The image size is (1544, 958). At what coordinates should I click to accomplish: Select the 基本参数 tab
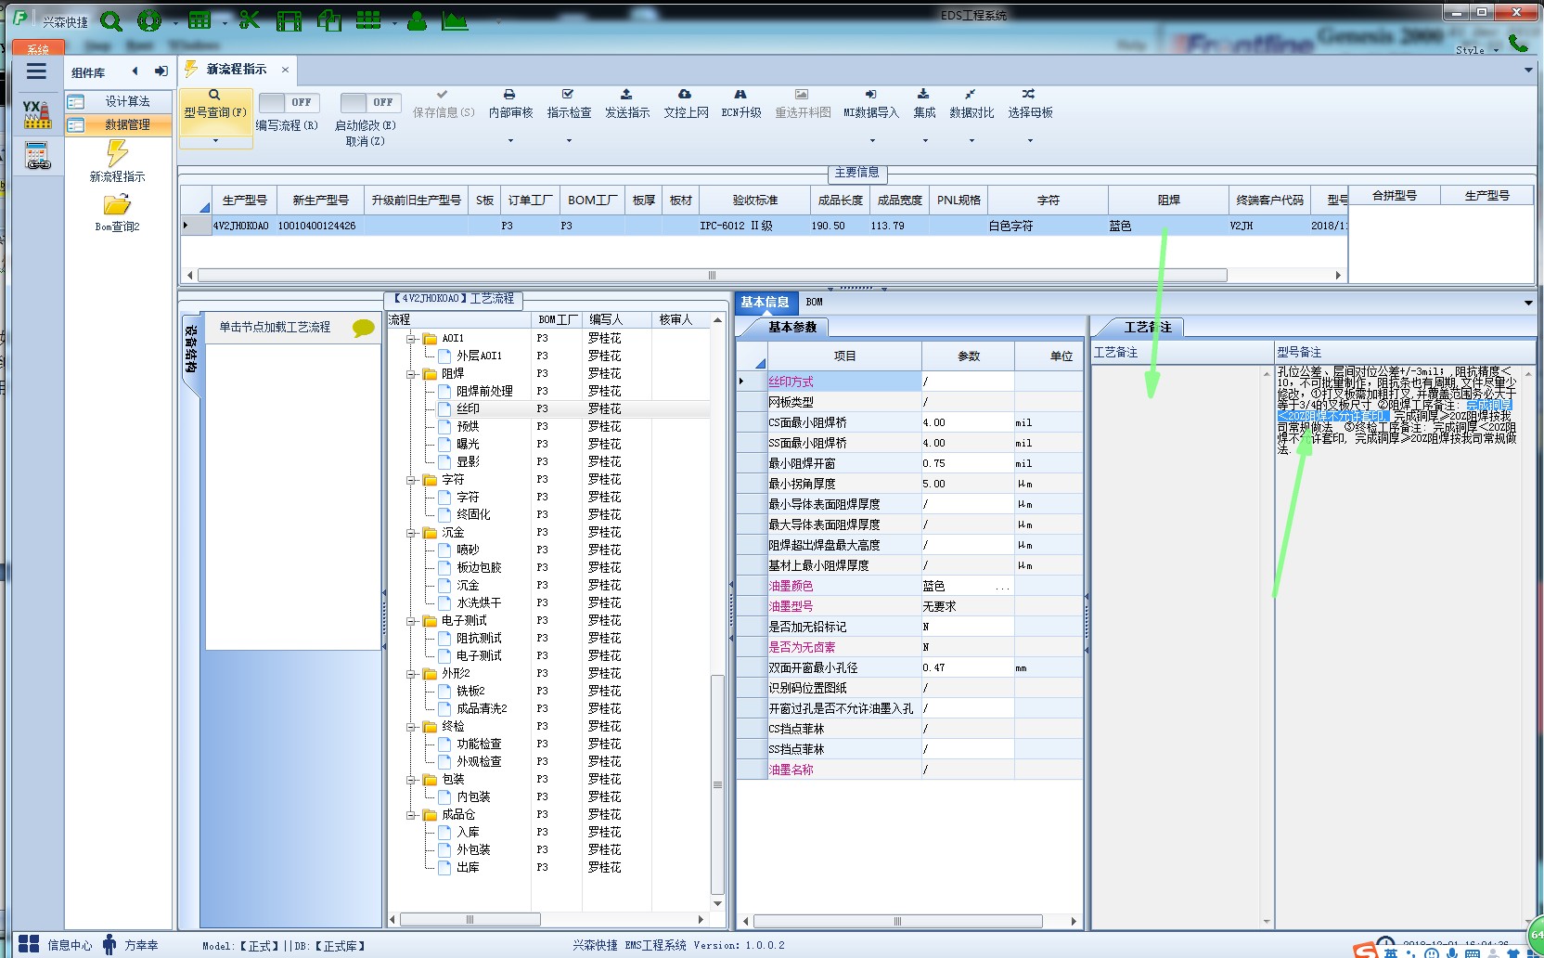coord(791,327)
